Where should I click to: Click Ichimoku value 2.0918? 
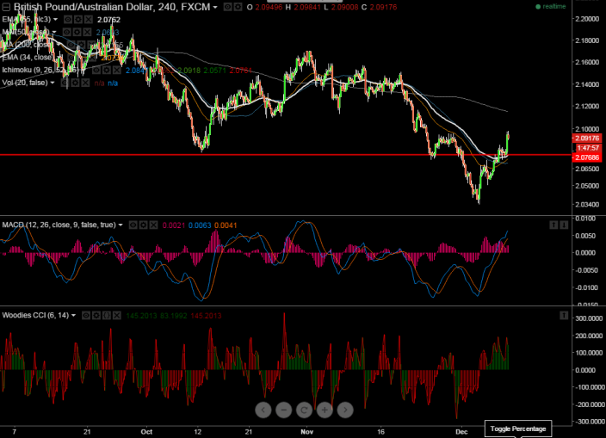click(x=189, y=71)
